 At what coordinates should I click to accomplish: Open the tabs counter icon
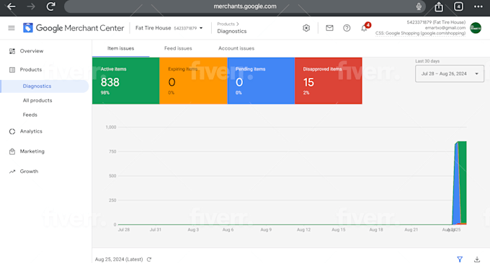click(x=458, y=6)
